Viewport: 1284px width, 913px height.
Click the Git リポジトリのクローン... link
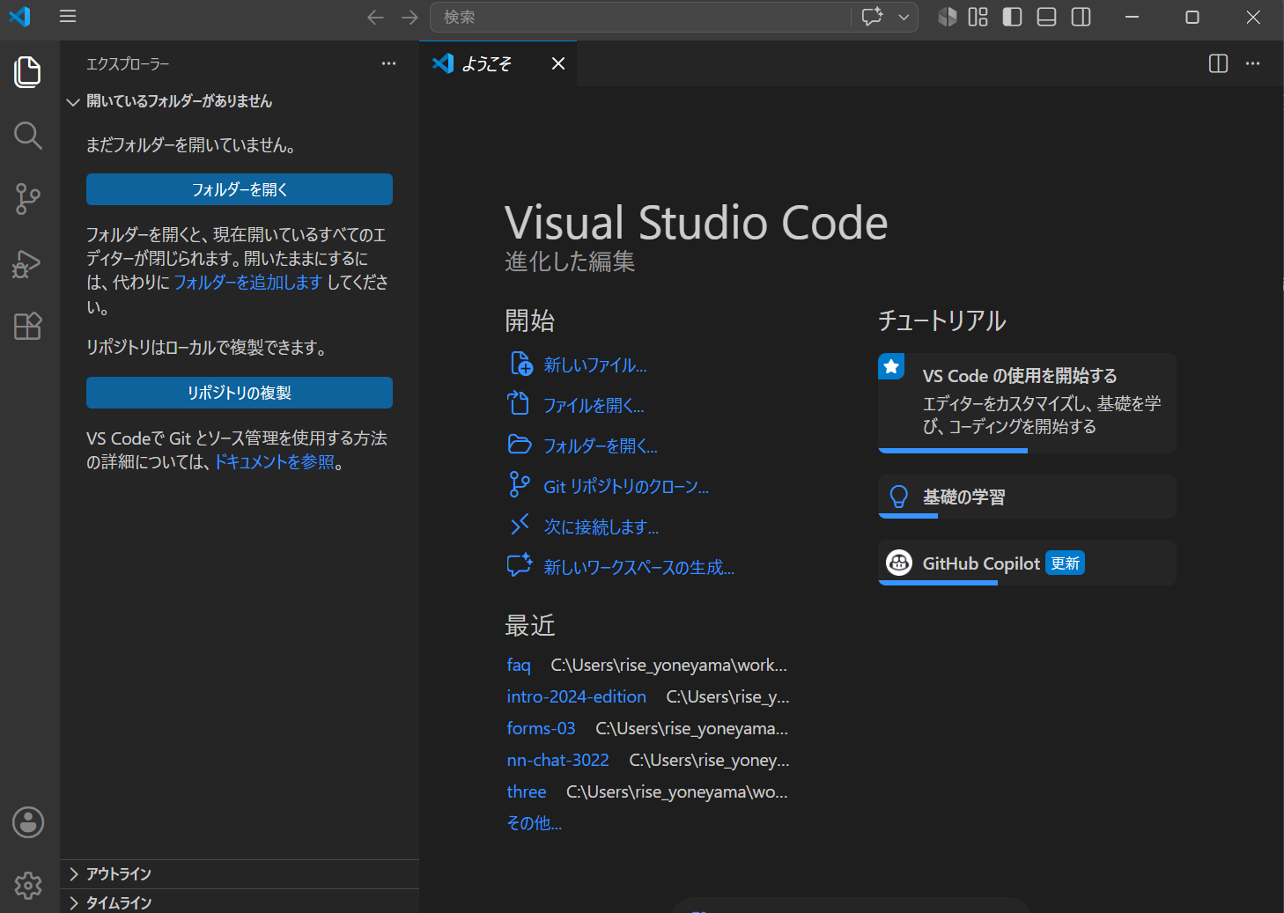[626, 487]
